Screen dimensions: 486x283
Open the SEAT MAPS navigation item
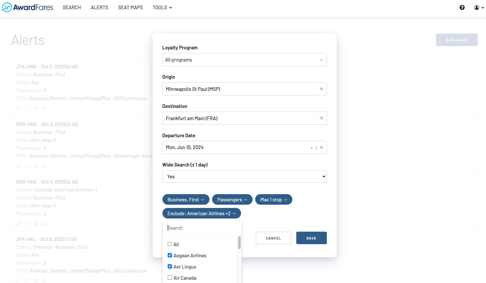pyautogui.click(x=130, y=7)
